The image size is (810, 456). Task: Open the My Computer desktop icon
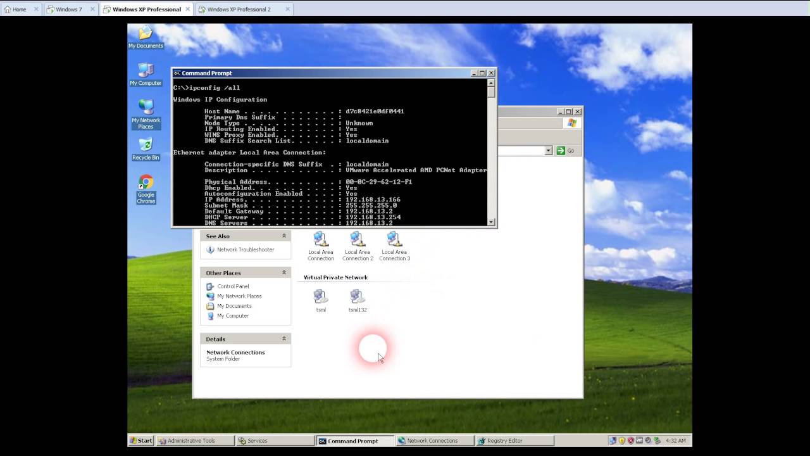(x=146, y=75)
